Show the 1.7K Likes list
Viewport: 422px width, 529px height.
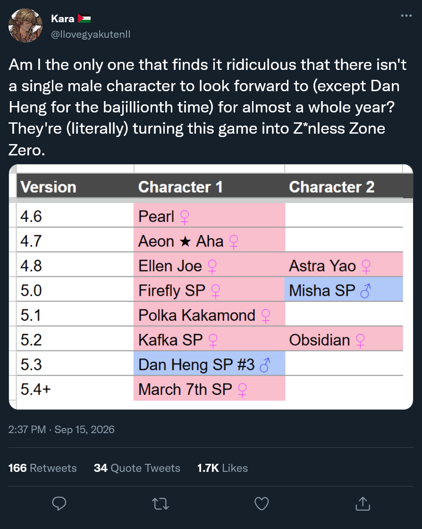click(222, 468)
